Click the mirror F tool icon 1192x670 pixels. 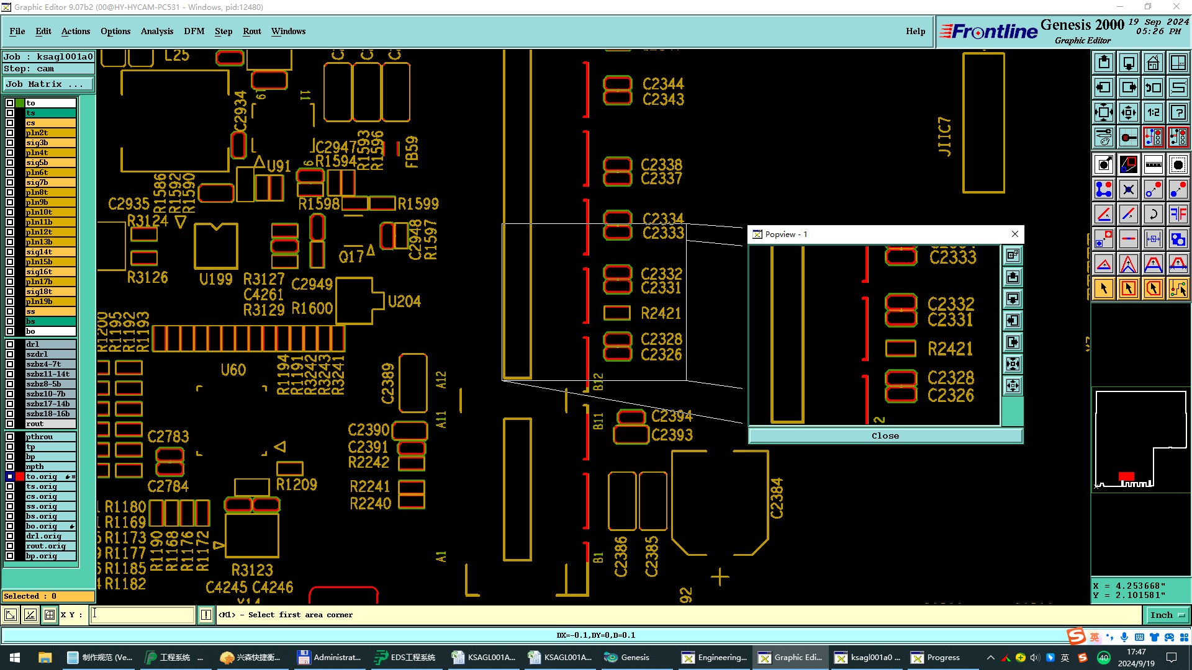point(1178,214)
